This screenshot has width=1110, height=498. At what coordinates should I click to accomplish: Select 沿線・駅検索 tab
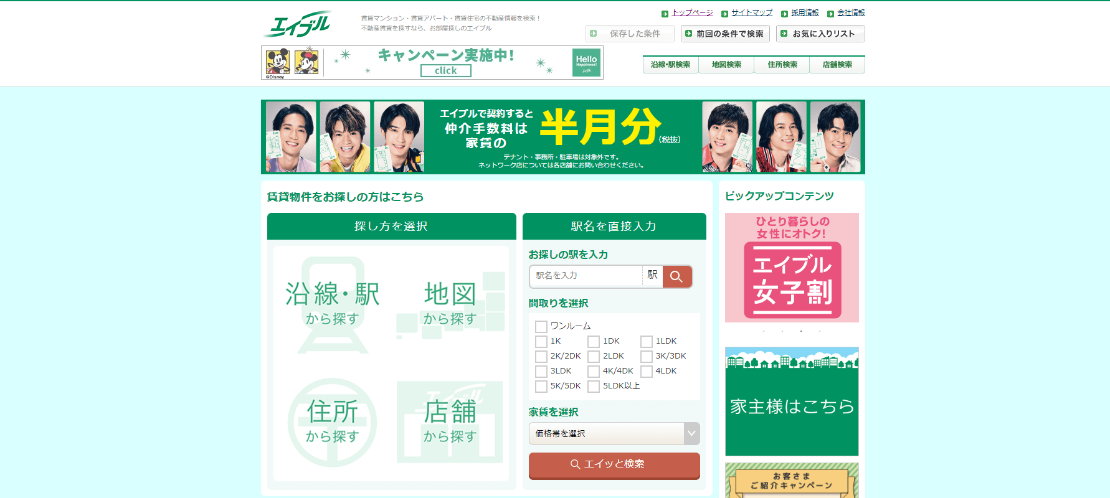pyautogui.click(x=670, y=65)
